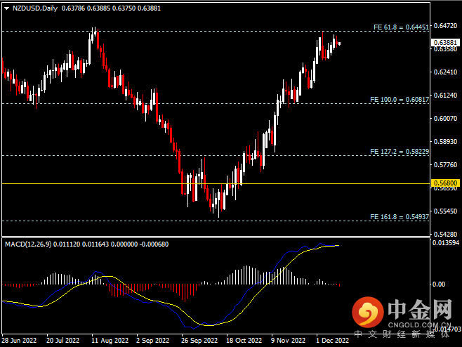
Task: Select the FE 100.0 = 0.60817 label
Action: (x=400, y=100)
